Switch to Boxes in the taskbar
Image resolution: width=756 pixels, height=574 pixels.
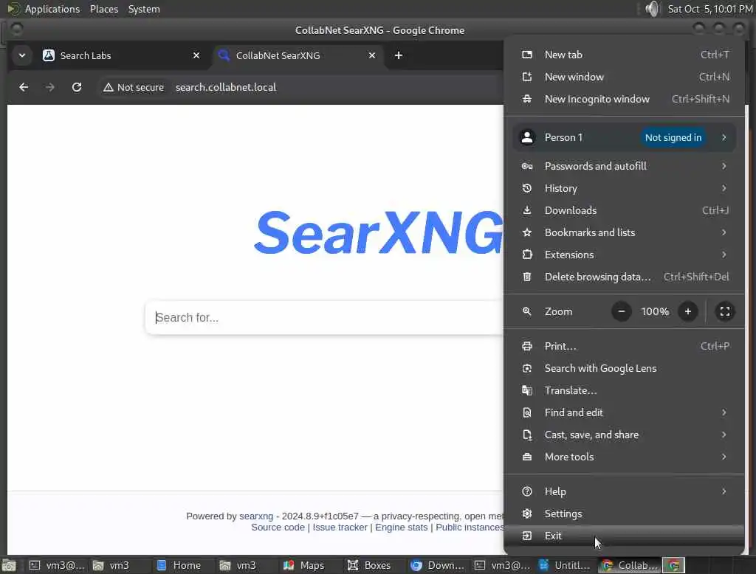tap(369, 565)
